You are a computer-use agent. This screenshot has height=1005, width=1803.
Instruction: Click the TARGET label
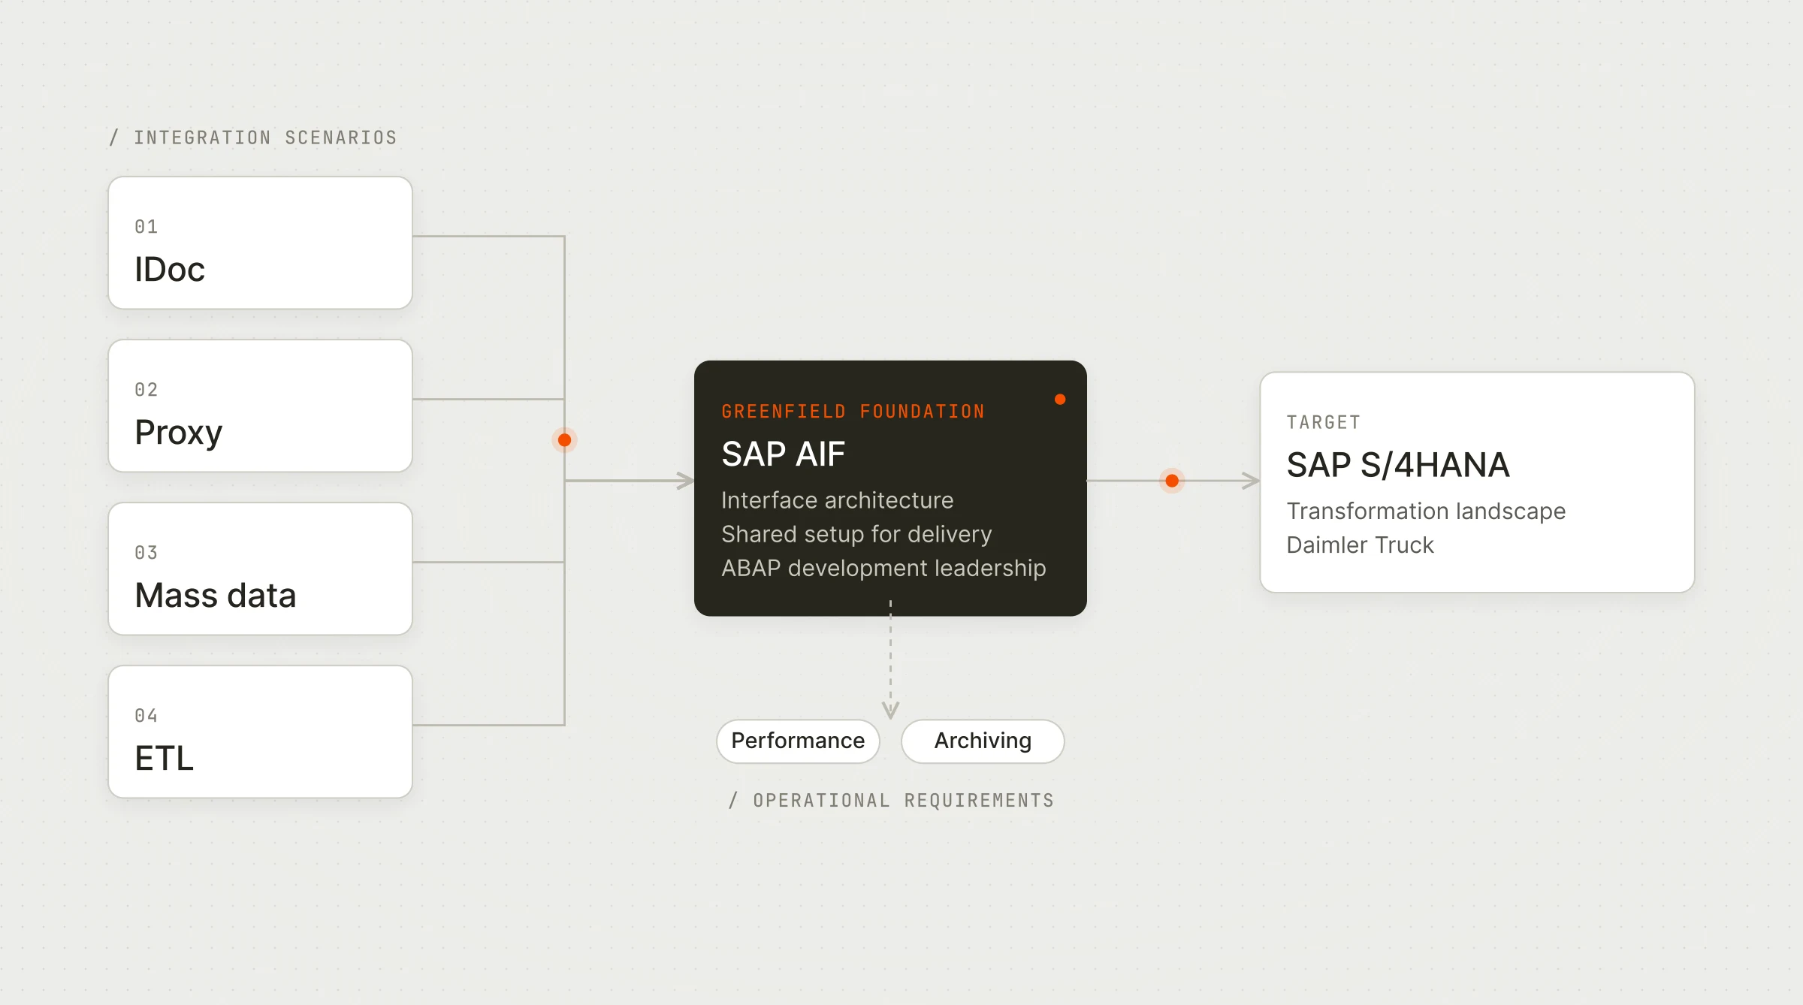tap(1323, 422)
